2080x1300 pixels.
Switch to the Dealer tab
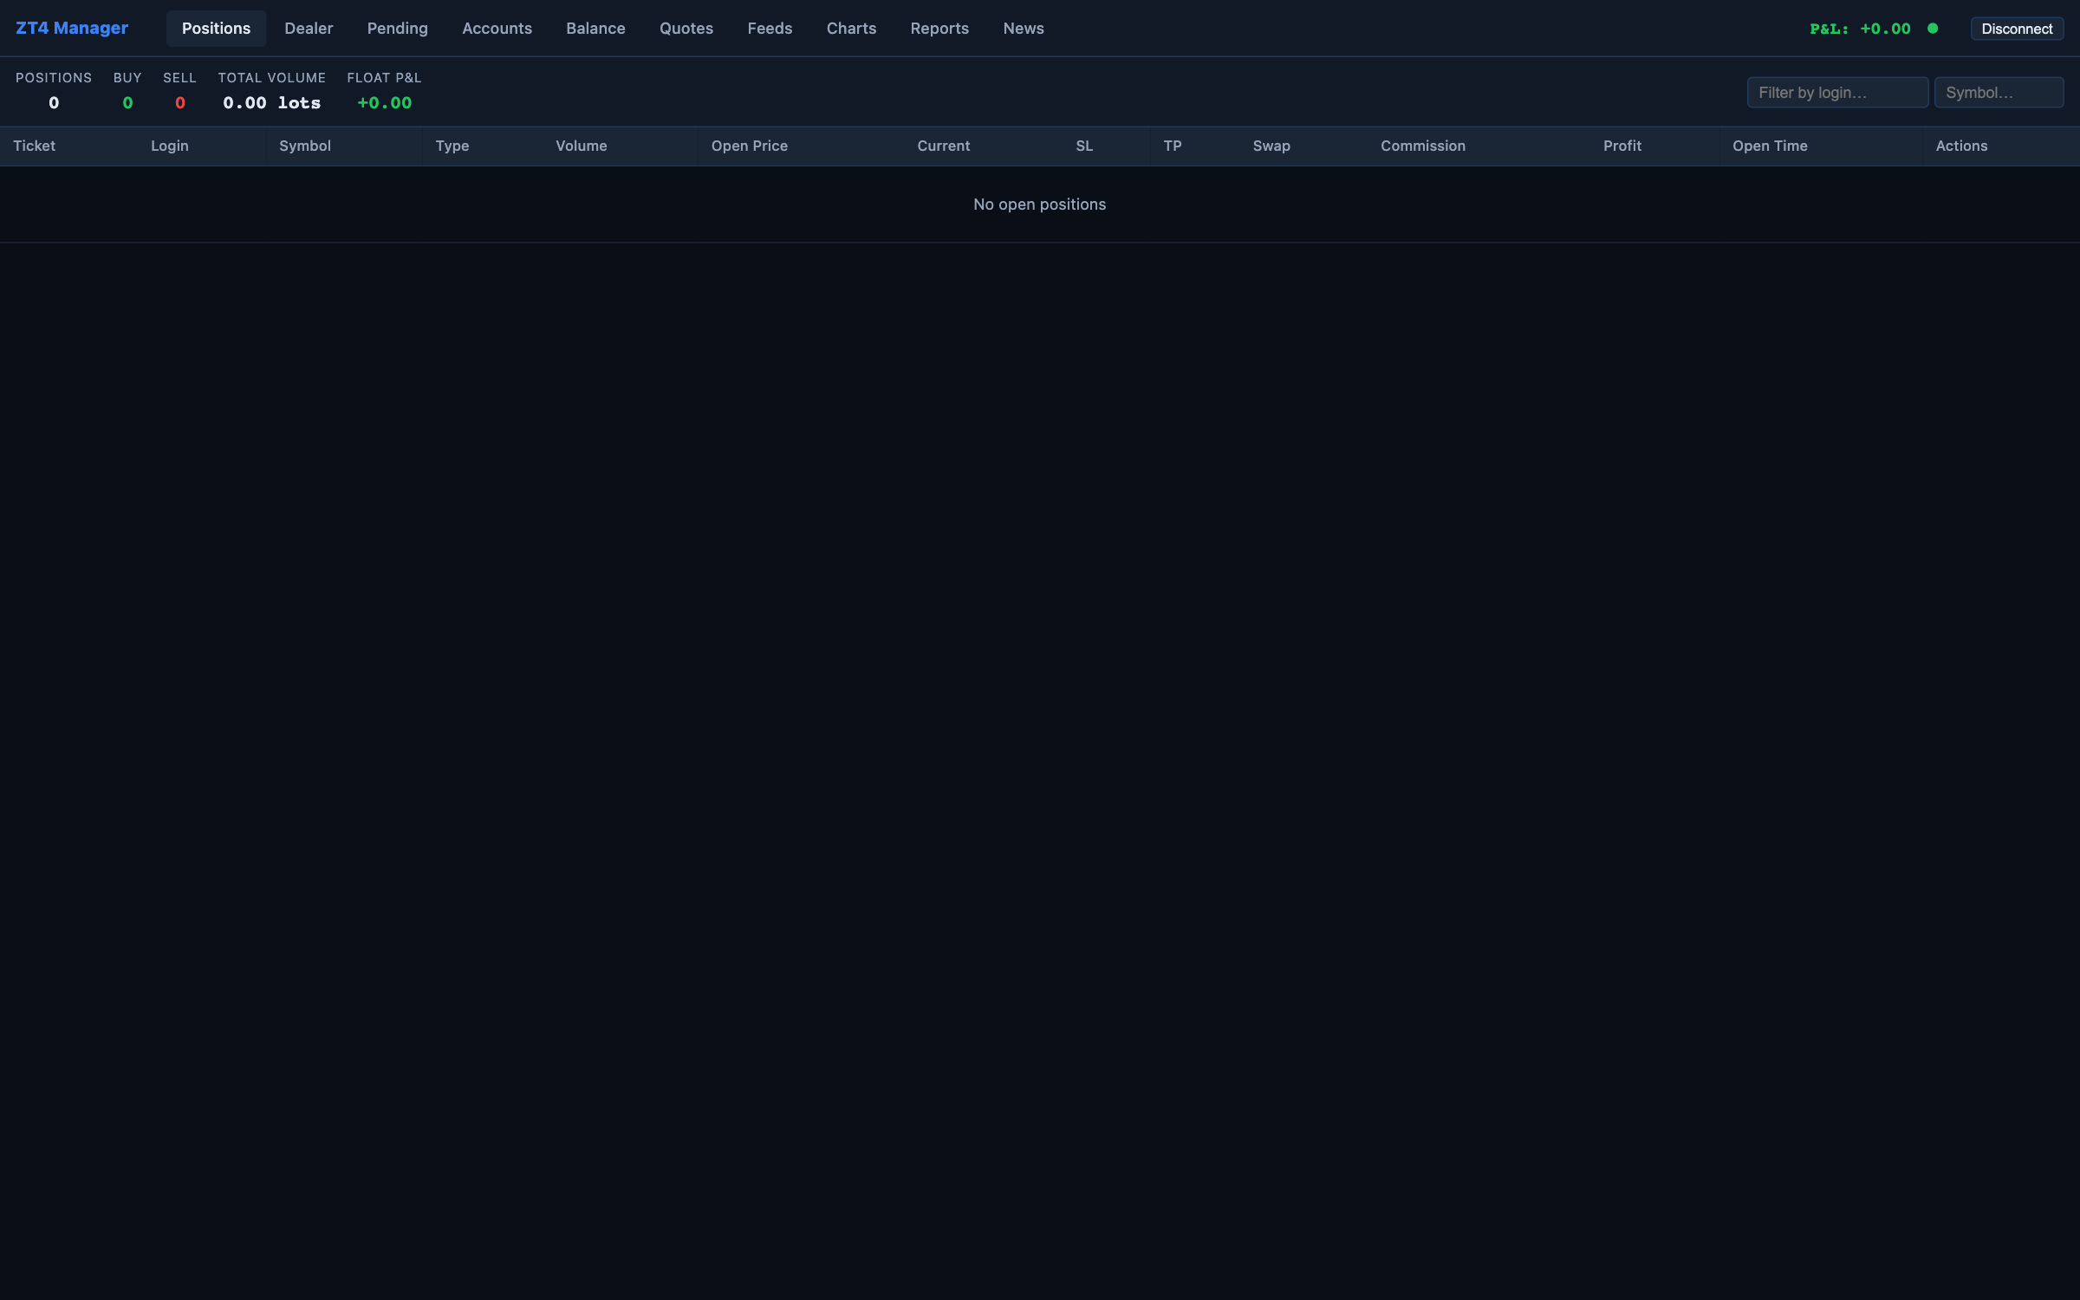(x=309, y=29)
